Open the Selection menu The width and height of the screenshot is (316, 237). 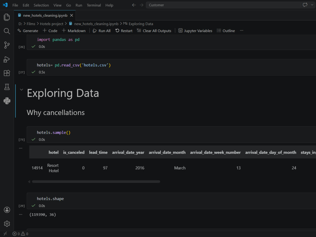point(41,5)
